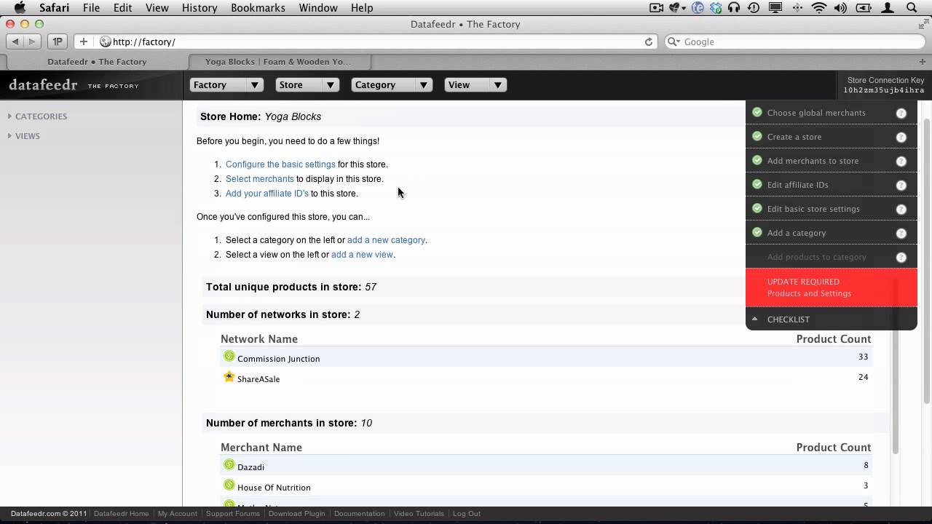Click the Safari address bar field
932x524 pixels.
click(x=376, y=41)
